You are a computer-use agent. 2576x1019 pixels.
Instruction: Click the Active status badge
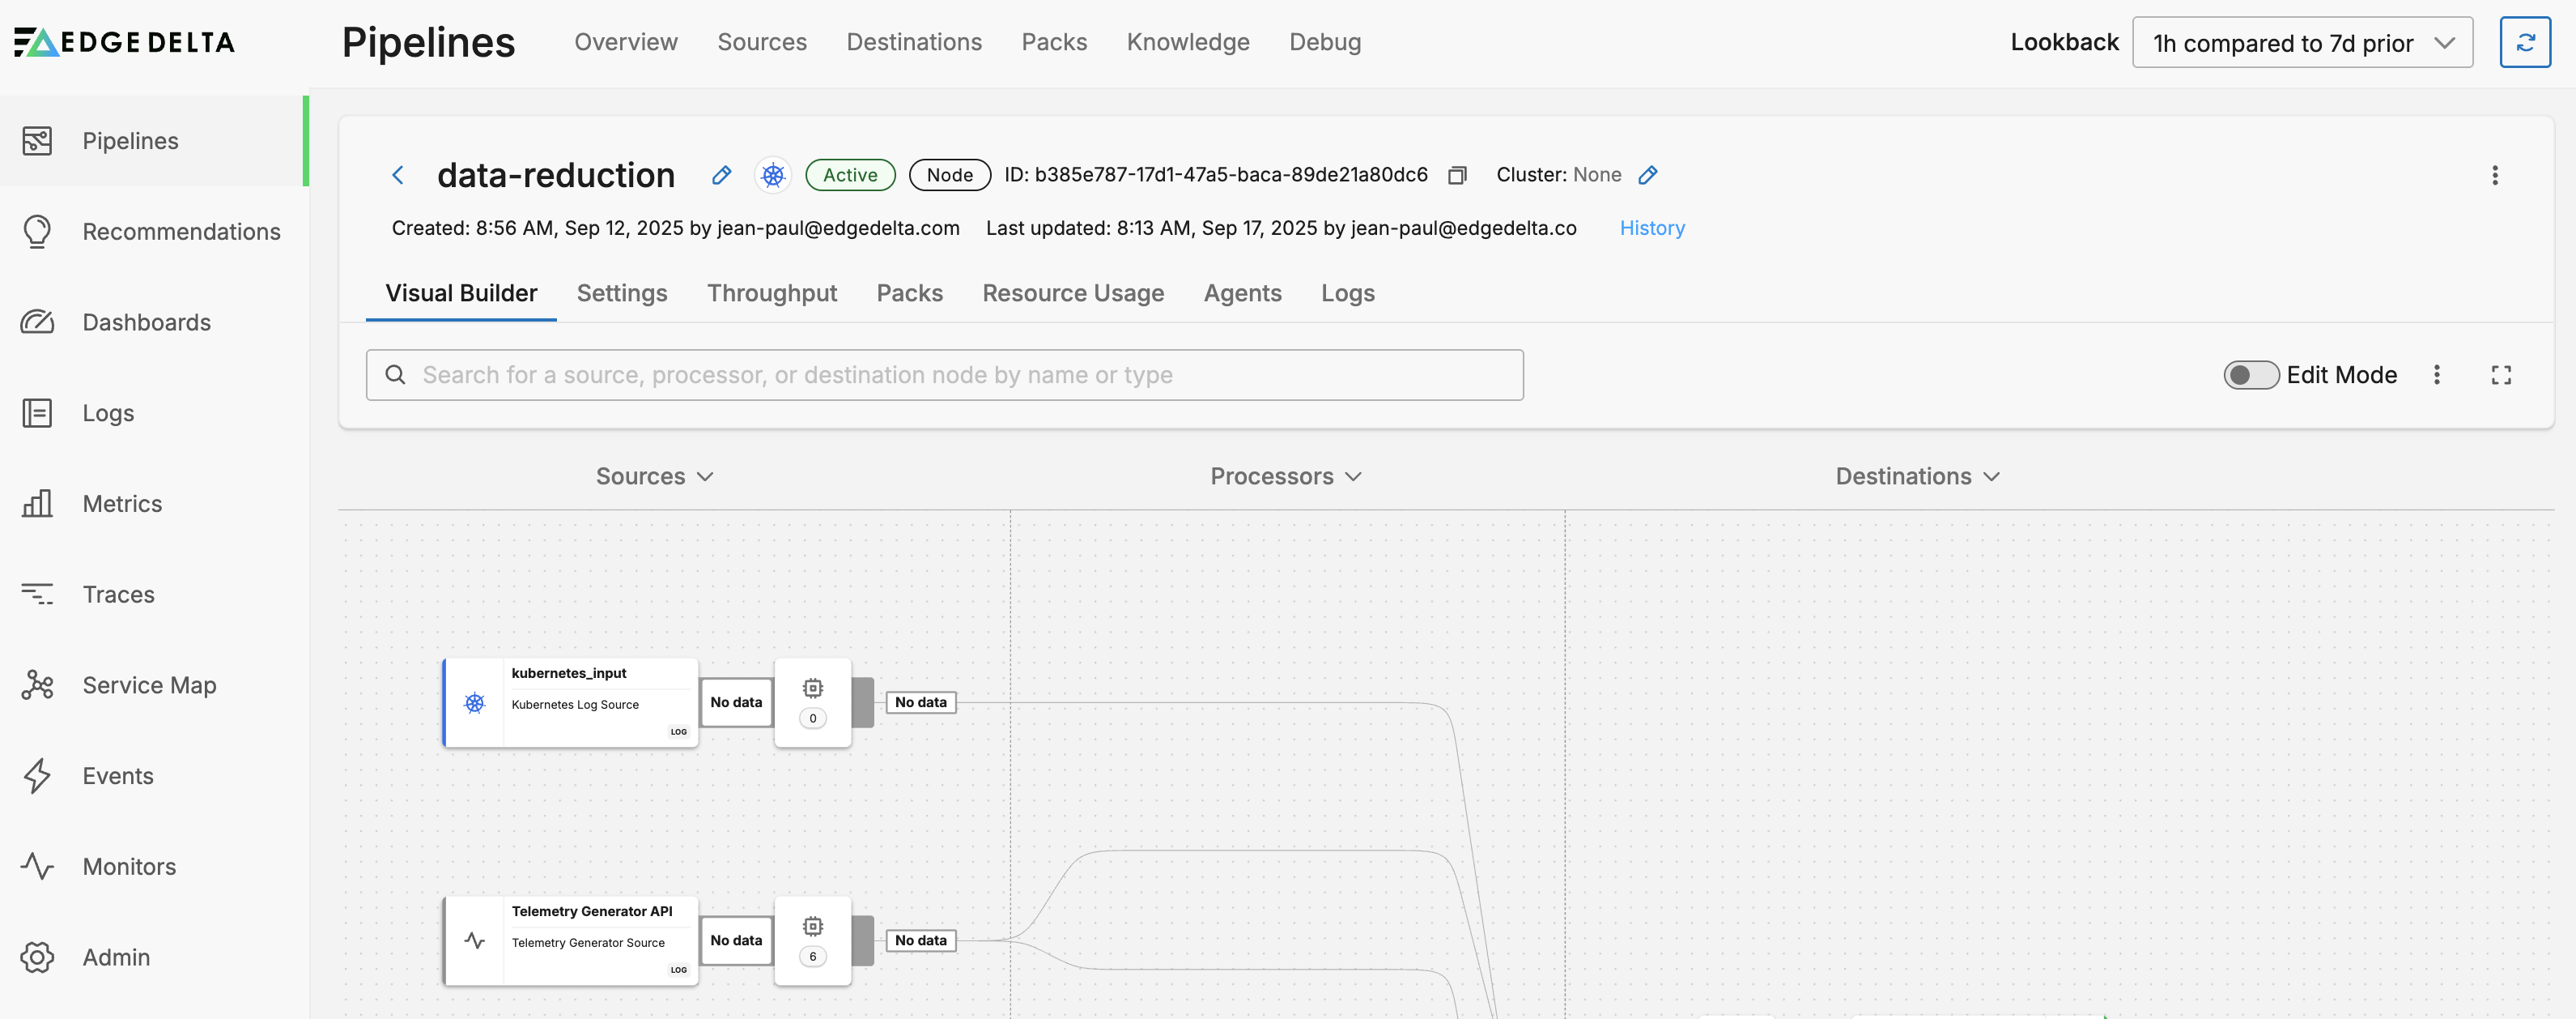click(850, 175)
